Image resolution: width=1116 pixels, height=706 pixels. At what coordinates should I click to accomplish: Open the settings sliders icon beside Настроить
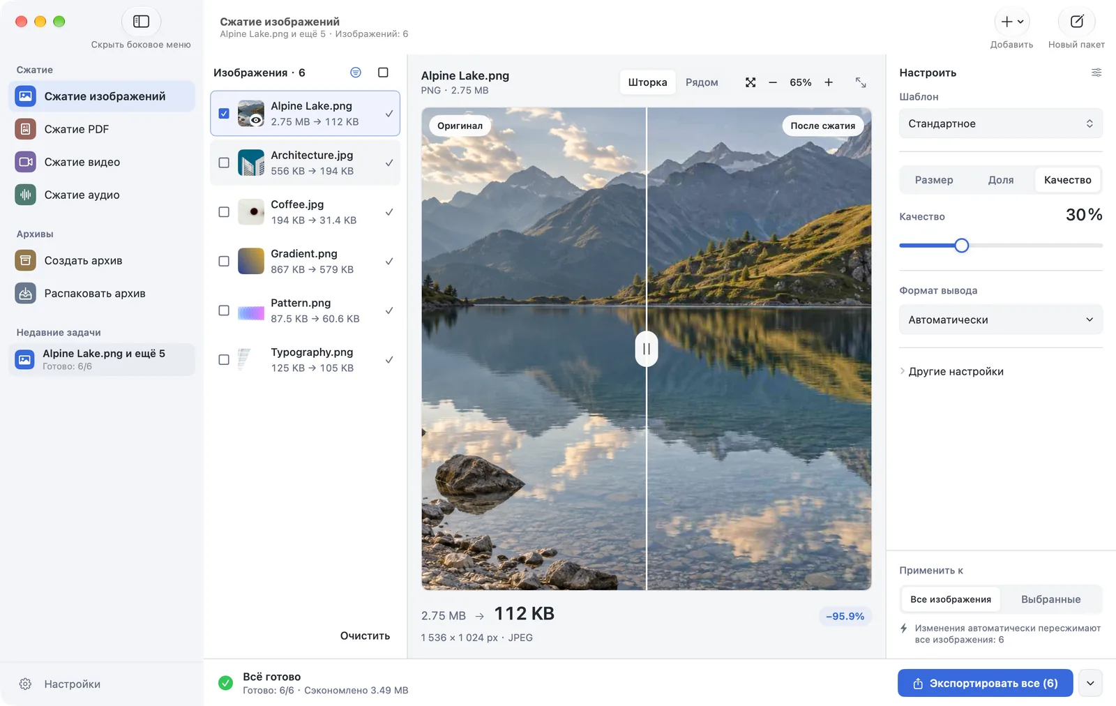[1096, 73]
